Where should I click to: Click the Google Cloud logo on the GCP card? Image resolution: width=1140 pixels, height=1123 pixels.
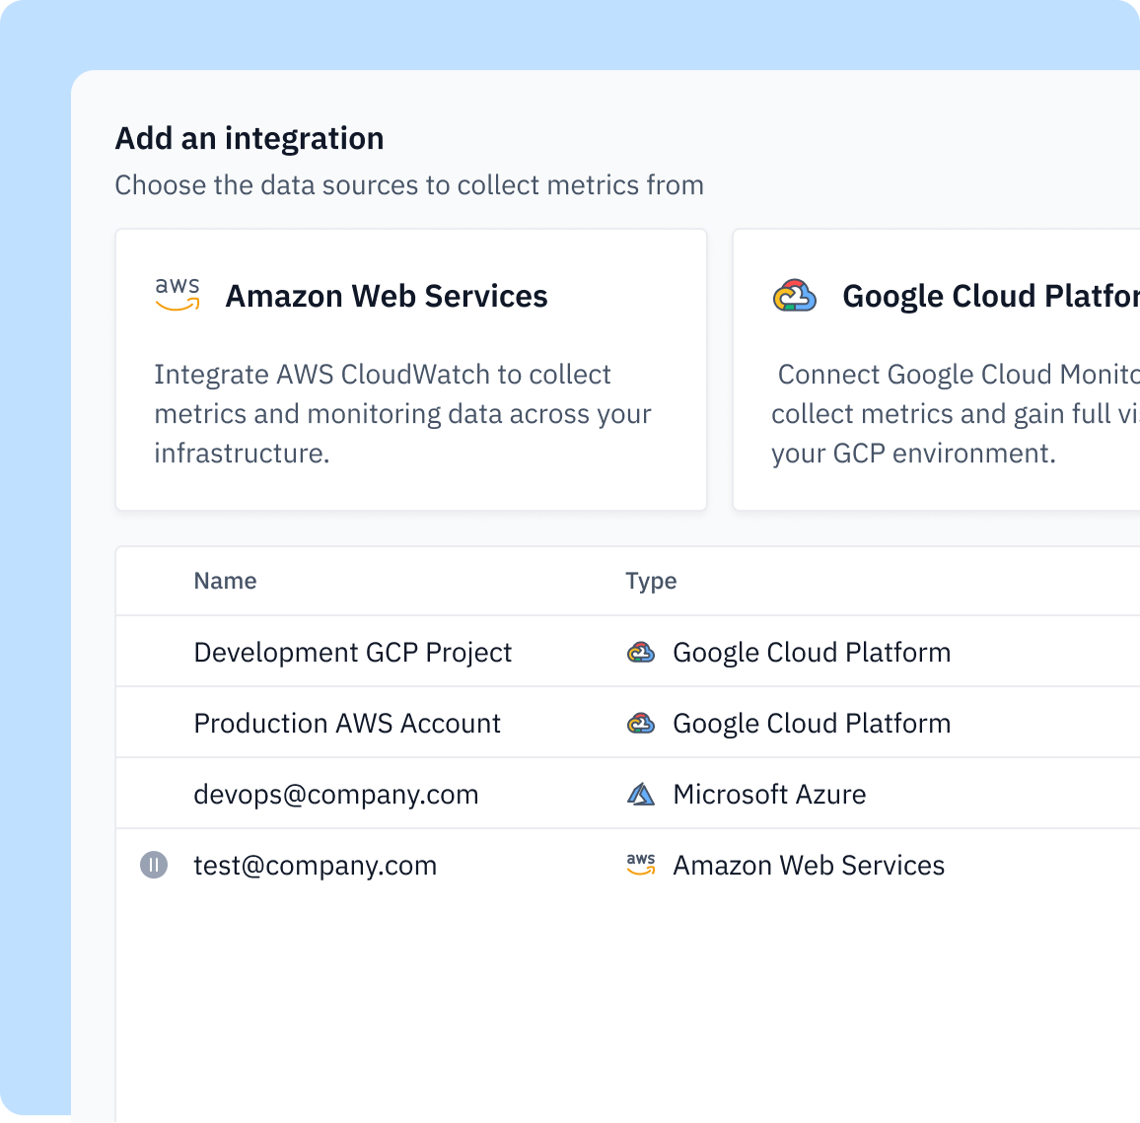[x=795, y=294]
